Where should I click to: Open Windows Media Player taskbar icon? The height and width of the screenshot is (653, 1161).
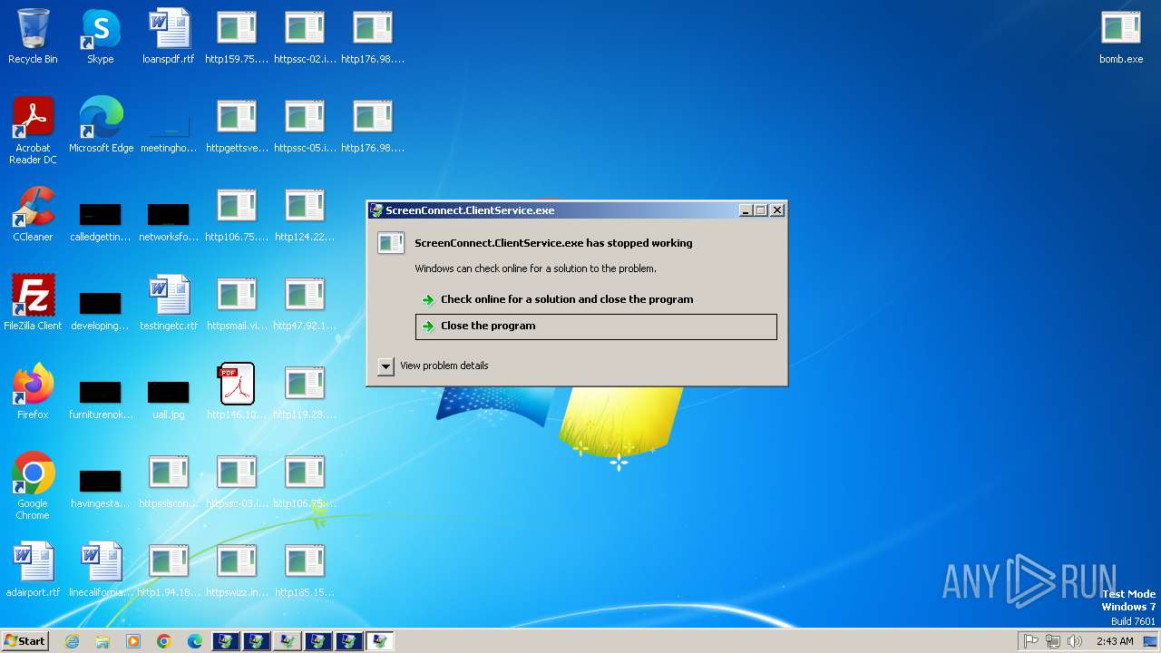coord(133,641)
